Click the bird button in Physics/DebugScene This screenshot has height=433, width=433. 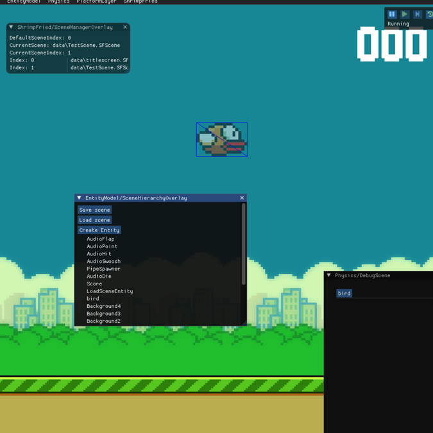coord(344,293)
